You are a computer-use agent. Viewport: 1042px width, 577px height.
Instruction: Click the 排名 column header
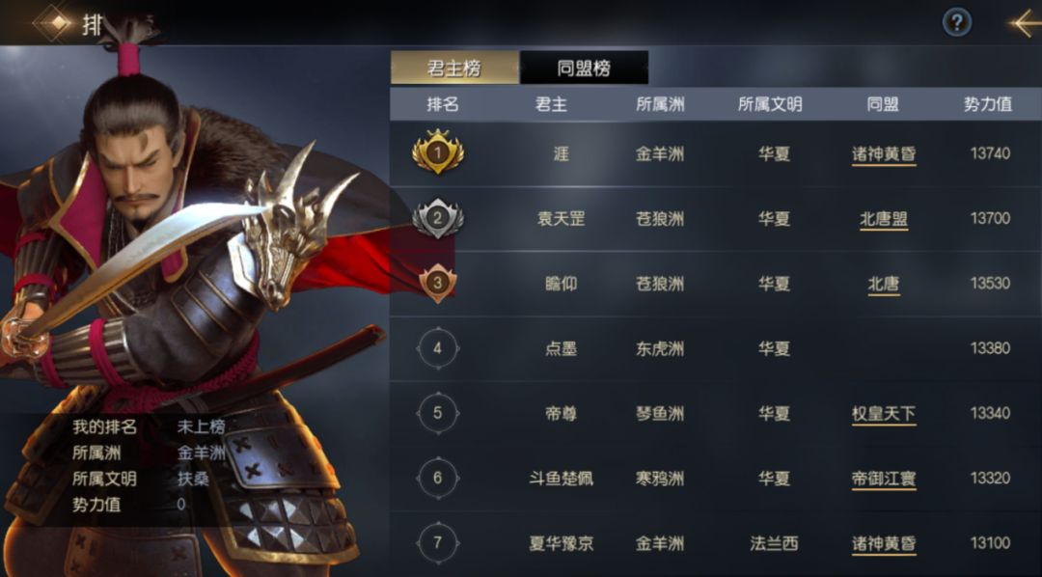point(443,104)
